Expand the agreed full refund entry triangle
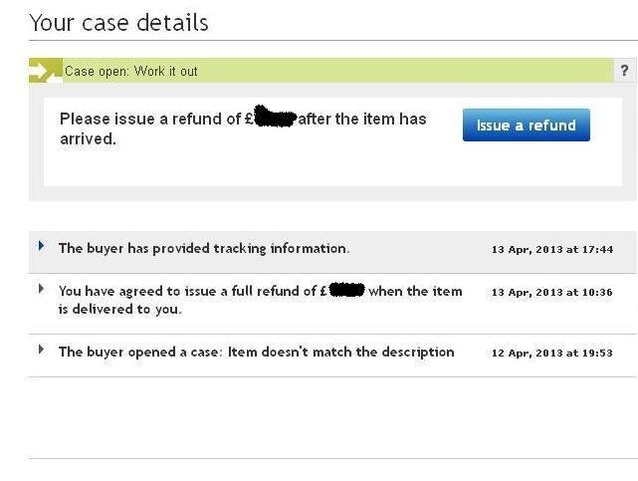 point(41,289)
